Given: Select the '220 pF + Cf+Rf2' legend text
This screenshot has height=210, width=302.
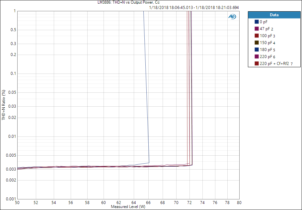Looking at the screenshot, I should (276, 64).
